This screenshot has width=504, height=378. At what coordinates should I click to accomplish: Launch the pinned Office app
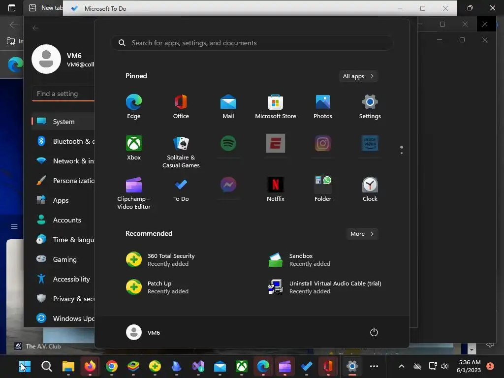click(181, 107)
